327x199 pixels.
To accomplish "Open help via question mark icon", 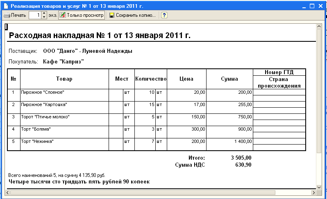I will tap(164, 15).
